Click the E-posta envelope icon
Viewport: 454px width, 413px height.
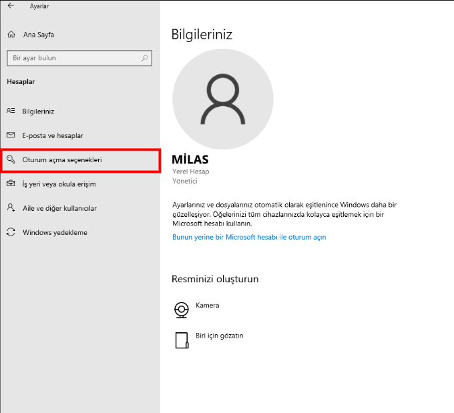tap(11, 135)
